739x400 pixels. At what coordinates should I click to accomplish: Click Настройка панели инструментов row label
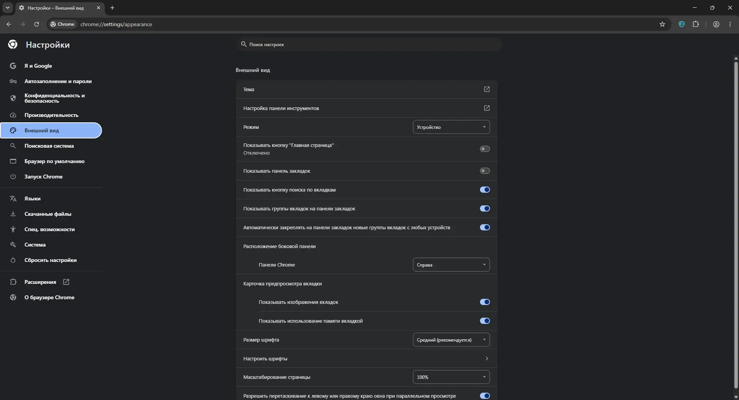click(x=281, y=108)
